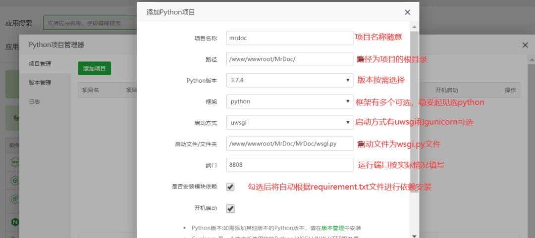Click scroll-down arrow of dialog scrollbar
This screenshot has width=535, height=238.
414,236
